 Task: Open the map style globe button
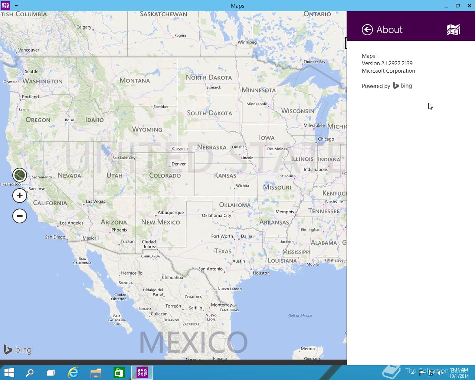pos(20,175)
